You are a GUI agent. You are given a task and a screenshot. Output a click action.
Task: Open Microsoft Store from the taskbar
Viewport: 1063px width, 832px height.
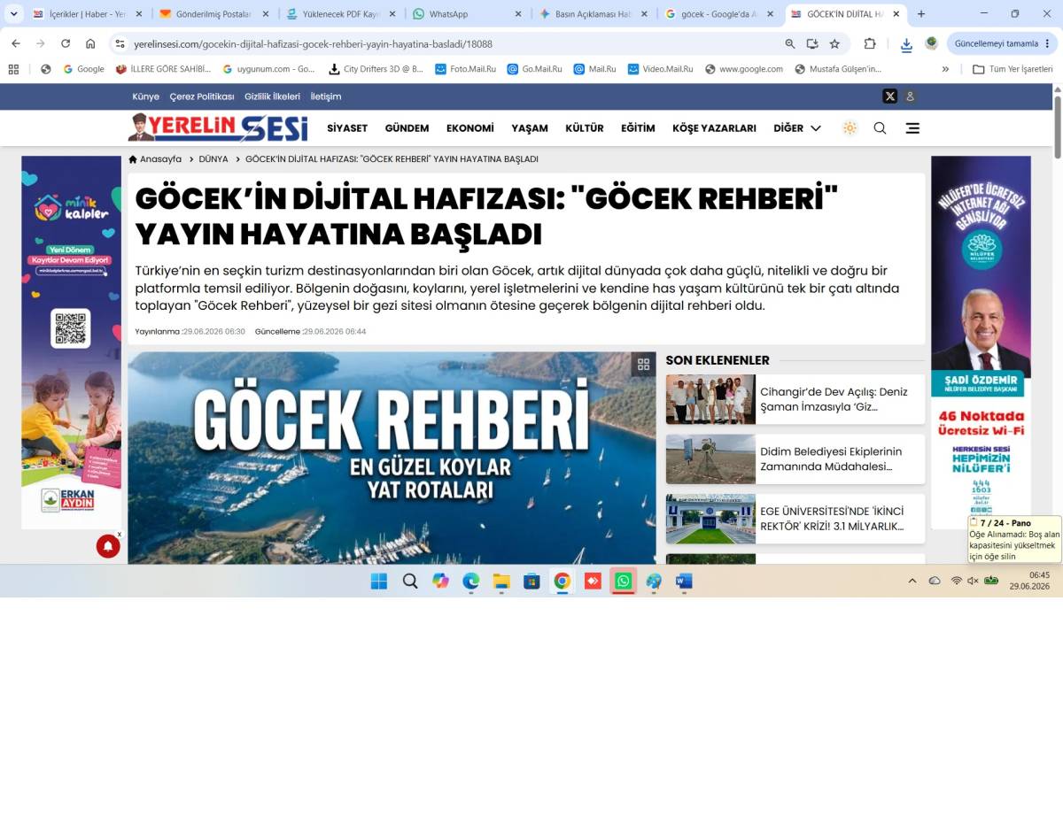pos(531,581)
